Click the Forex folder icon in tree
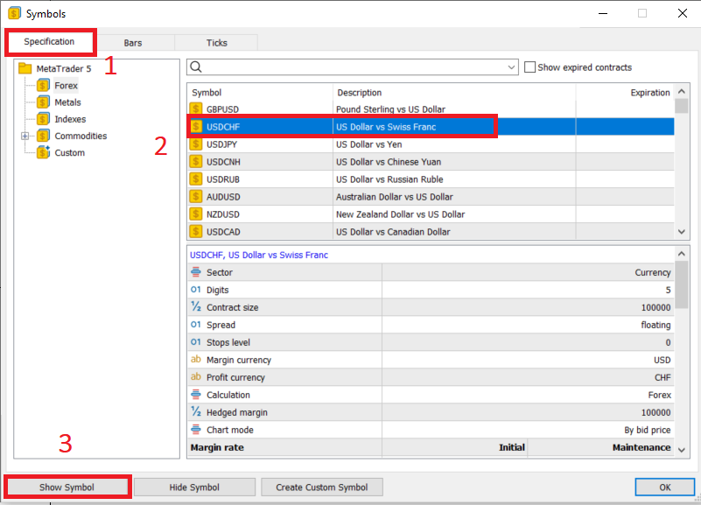 click(x=43, y=86)
